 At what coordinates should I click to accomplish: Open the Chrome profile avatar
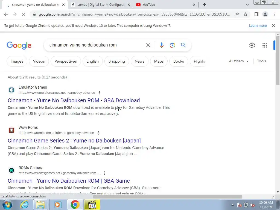(x=265, y=14)
